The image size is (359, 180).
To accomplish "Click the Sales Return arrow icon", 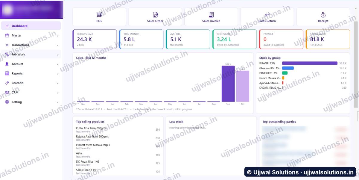I will [x=267, y=14].
